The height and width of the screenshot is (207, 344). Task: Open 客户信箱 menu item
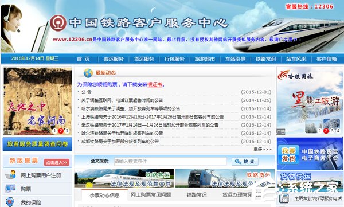click(326, 59)
